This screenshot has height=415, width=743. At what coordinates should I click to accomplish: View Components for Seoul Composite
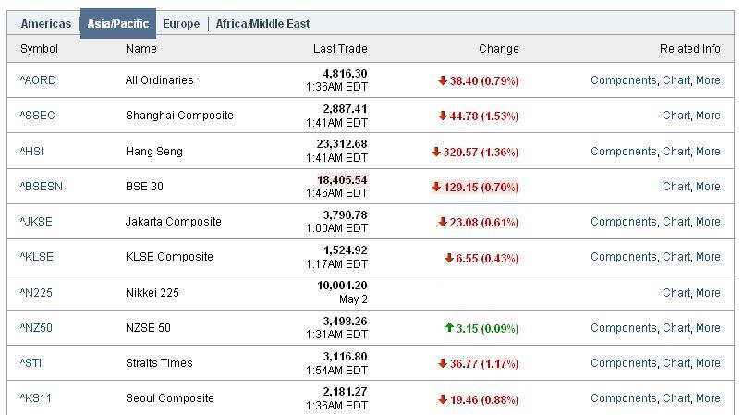click(x=624, y=398)
